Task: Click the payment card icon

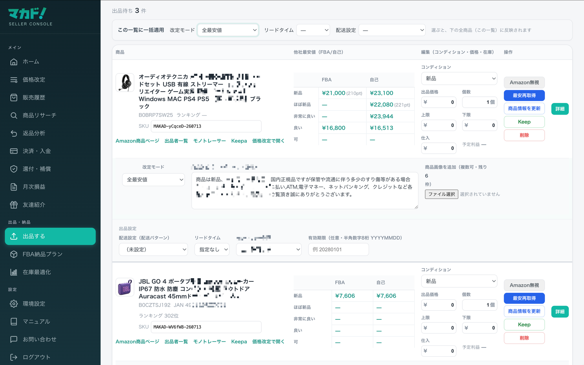Action: [x=14, y=151]
